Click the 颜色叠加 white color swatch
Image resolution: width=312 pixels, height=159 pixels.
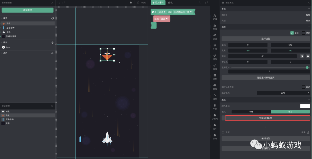pyautogui.click(x=305, y=106)
